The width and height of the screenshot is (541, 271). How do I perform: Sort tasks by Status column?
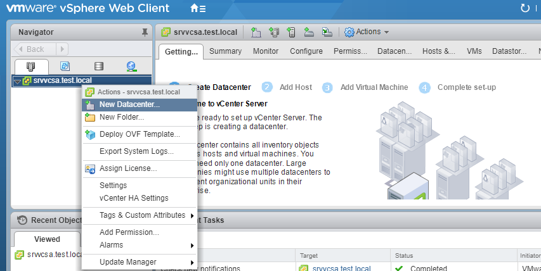453,256
